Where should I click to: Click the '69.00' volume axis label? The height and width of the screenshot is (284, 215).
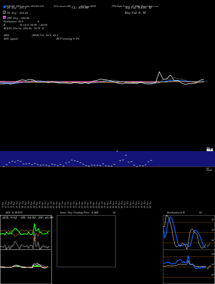click(209, 170)
